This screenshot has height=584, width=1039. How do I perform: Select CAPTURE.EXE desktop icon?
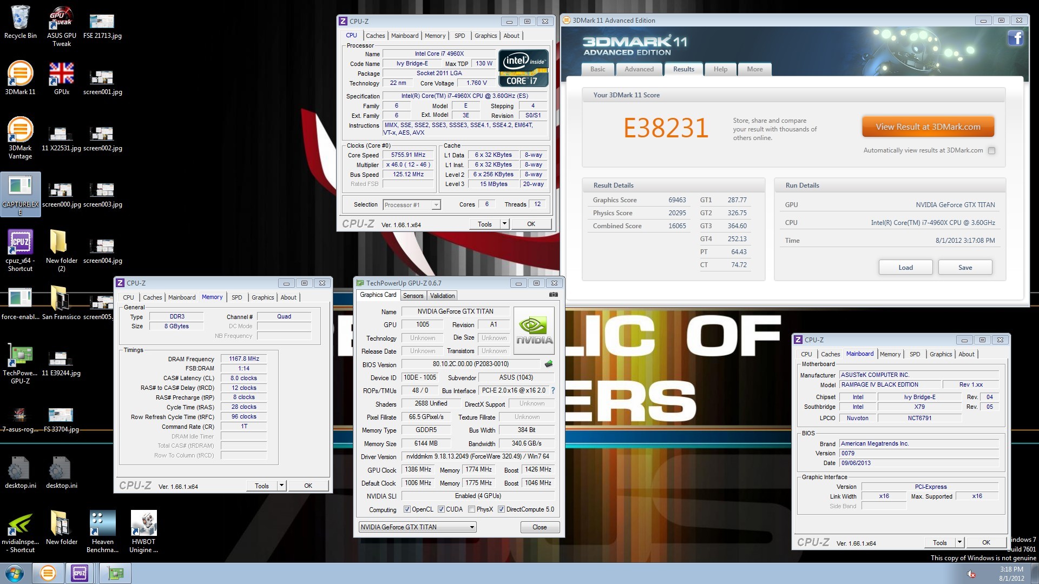pyautogui.click(x=21, y=194)
